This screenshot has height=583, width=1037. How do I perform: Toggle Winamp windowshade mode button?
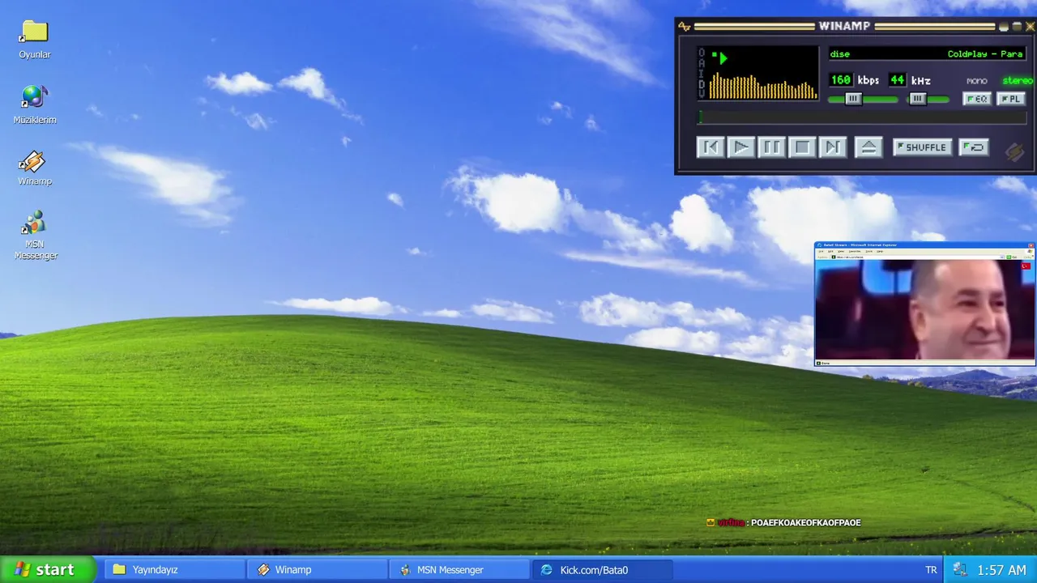pos(1017,27)
